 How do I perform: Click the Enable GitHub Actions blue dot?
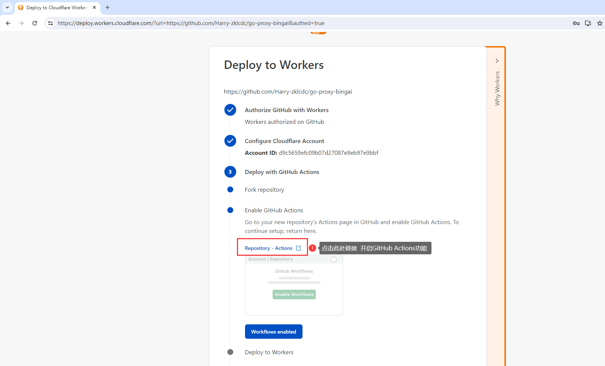[230, 210]
